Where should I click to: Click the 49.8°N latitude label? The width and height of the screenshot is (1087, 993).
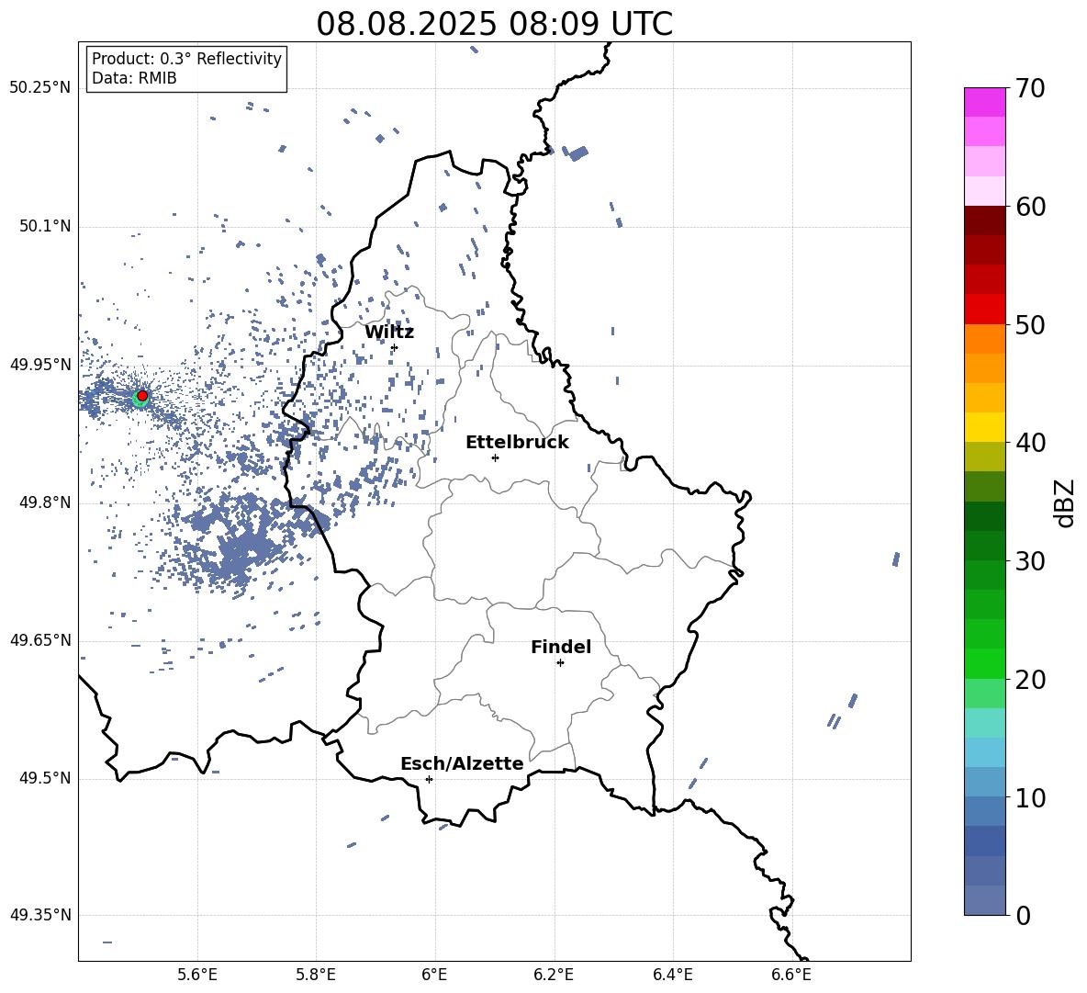pos(45,502)
